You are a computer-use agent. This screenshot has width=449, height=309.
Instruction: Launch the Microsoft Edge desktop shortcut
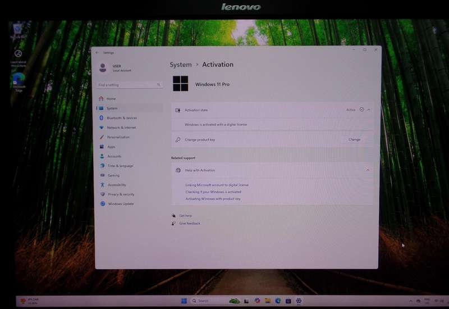tap(19, 82)
